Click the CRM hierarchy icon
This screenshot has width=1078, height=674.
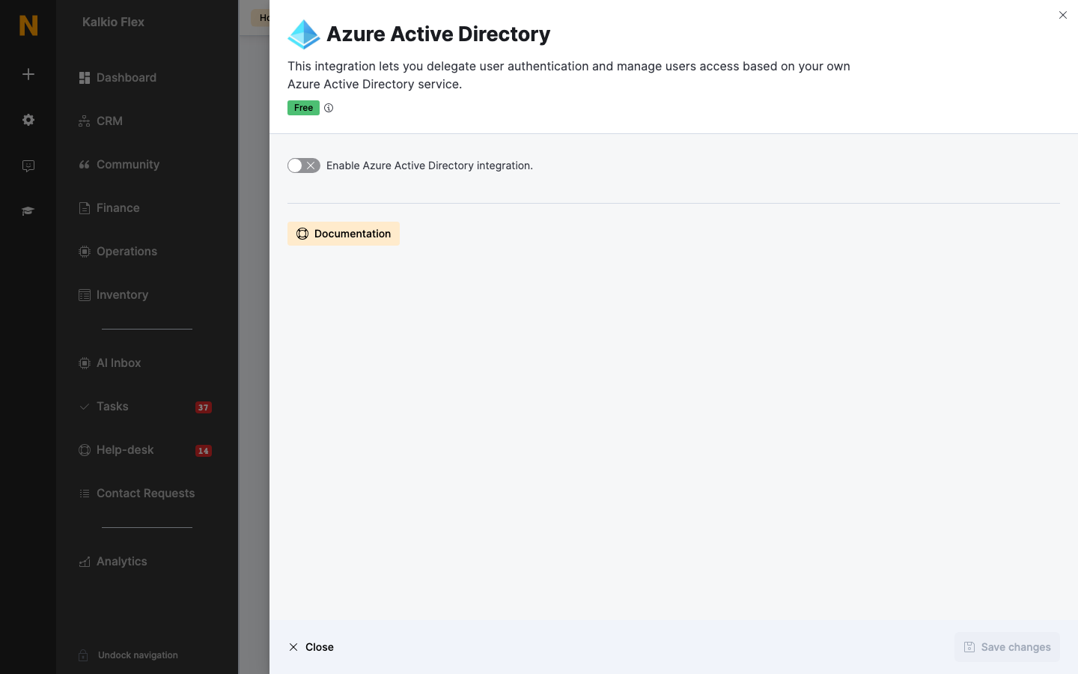click(x=85, y=121)
